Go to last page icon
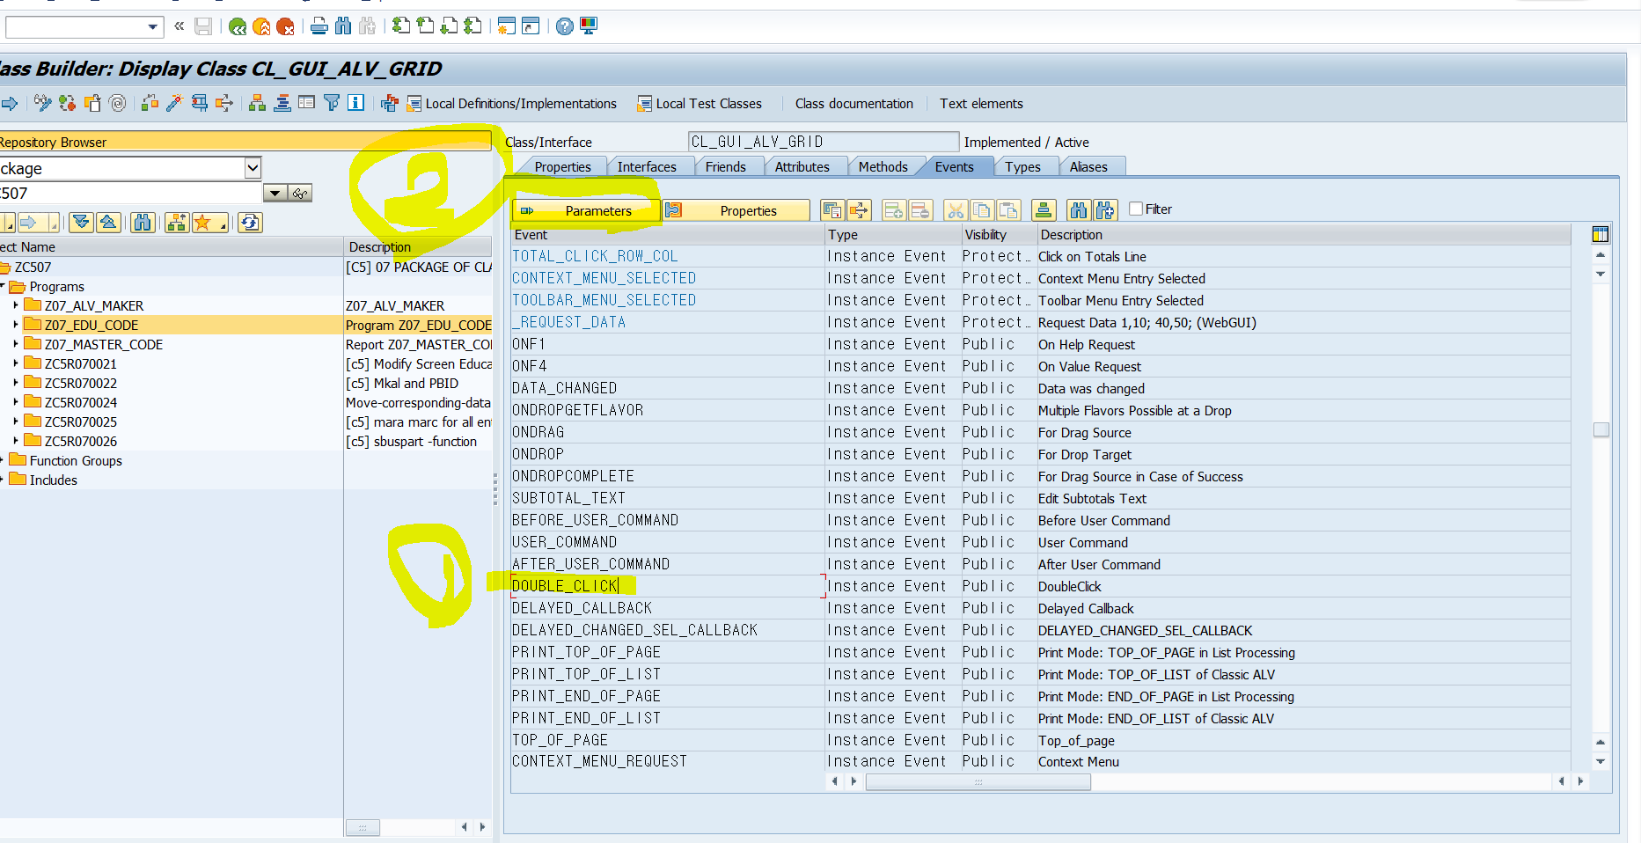The width and height of the screenshot is (1641, 843). point(473,26)
